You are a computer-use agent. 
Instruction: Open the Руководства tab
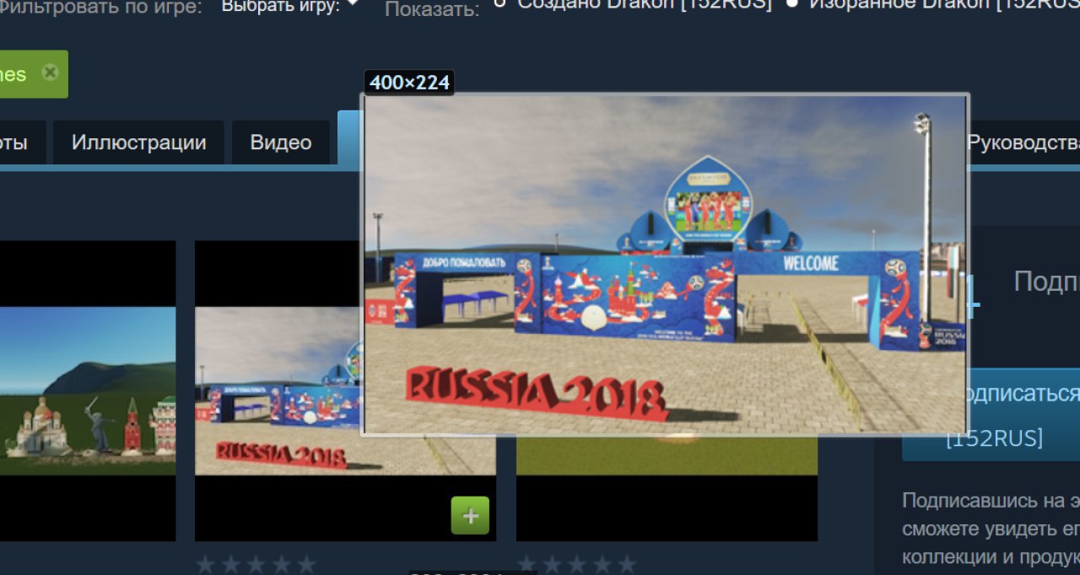pos(1023,142)
